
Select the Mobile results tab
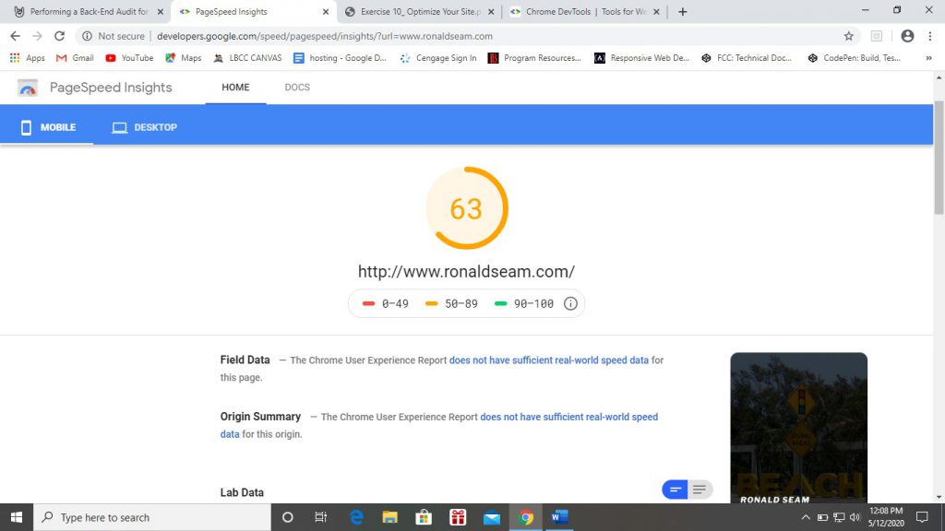click(x=48, y=127)
